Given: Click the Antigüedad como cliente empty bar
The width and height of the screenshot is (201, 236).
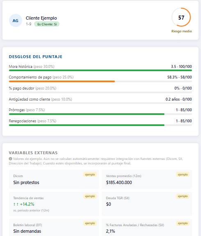Looking at the screenshot, I should click(100, 103).
